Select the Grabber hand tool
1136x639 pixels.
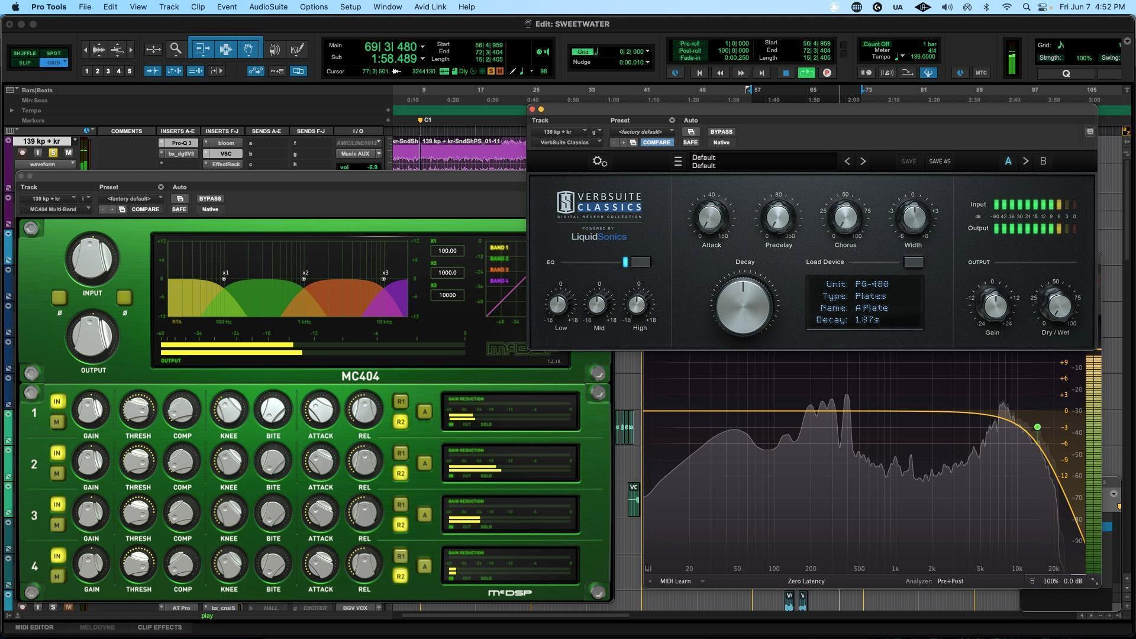(x=248, y=49)
